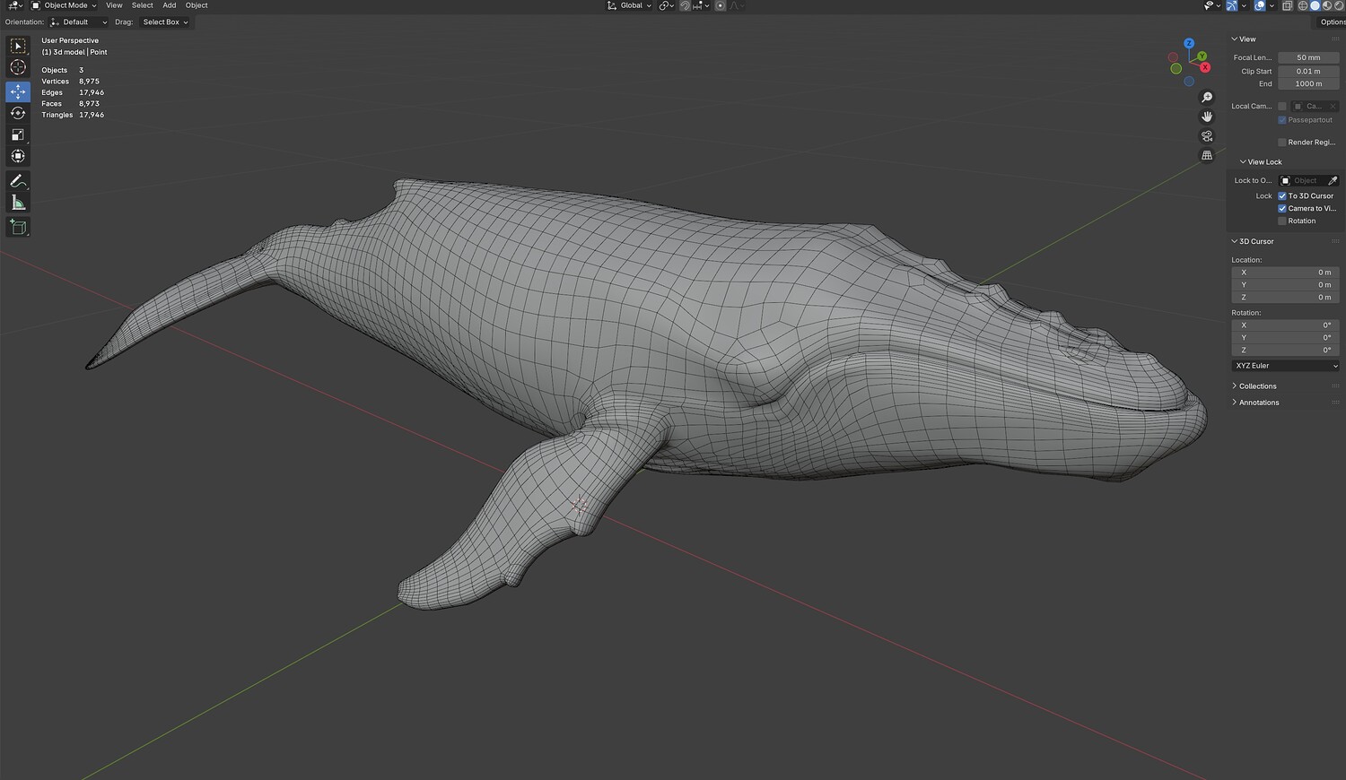The width and height of the screenshot is (1346, 780).
Task: Open the snapping options dropdown arrow
Action: [707, 5]
